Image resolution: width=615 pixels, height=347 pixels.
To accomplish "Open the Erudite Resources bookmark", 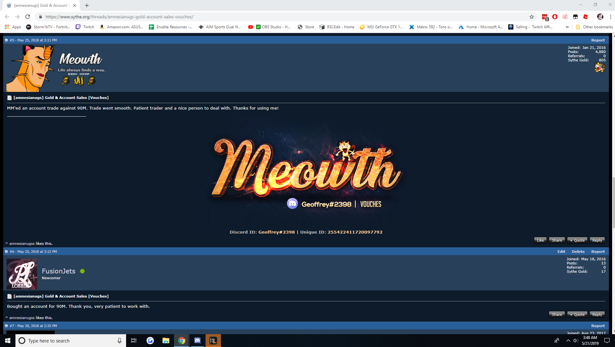I will coord(171,27).
